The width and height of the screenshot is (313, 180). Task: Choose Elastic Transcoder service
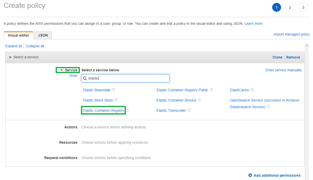pyautogui.click(x=171, y=110)
